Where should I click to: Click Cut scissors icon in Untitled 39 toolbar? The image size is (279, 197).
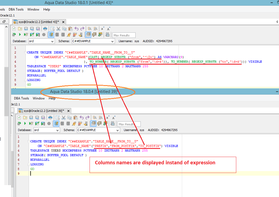[x=64, y=118]
